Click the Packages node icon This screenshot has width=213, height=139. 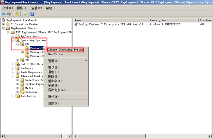pyautogui.click(x=17, y=68)
